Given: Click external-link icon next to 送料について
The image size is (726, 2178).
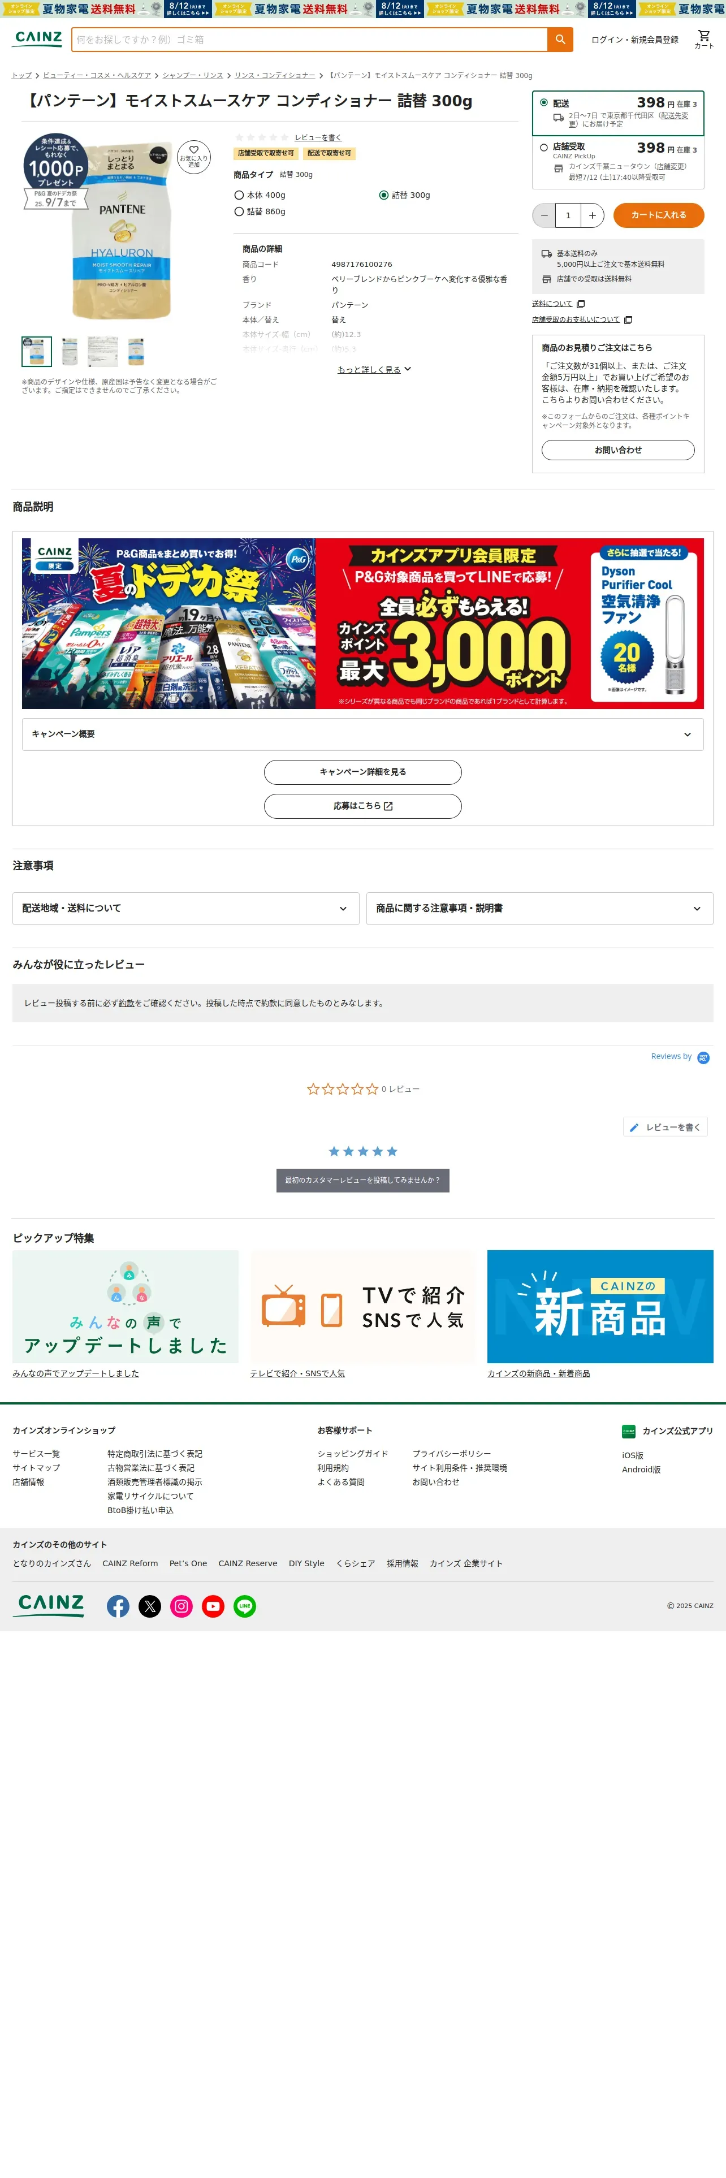Looking at the screenshot, I should (581, 304).
